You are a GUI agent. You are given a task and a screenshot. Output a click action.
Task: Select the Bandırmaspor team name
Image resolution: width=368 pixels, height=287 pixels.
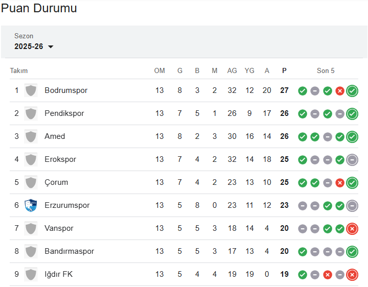tap(69, 251)
